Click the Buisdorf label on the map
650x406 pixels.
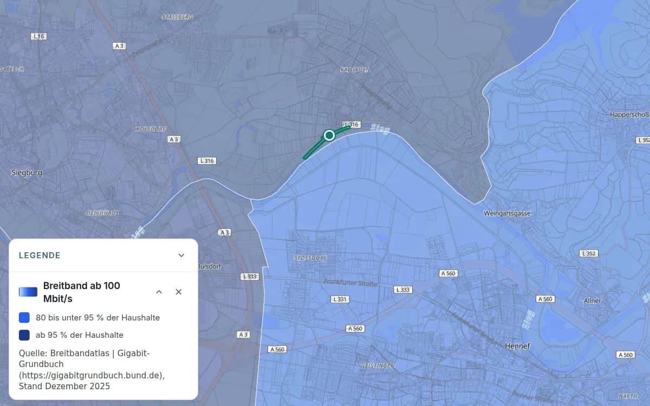pyautogui.click(x=209, y=267)
